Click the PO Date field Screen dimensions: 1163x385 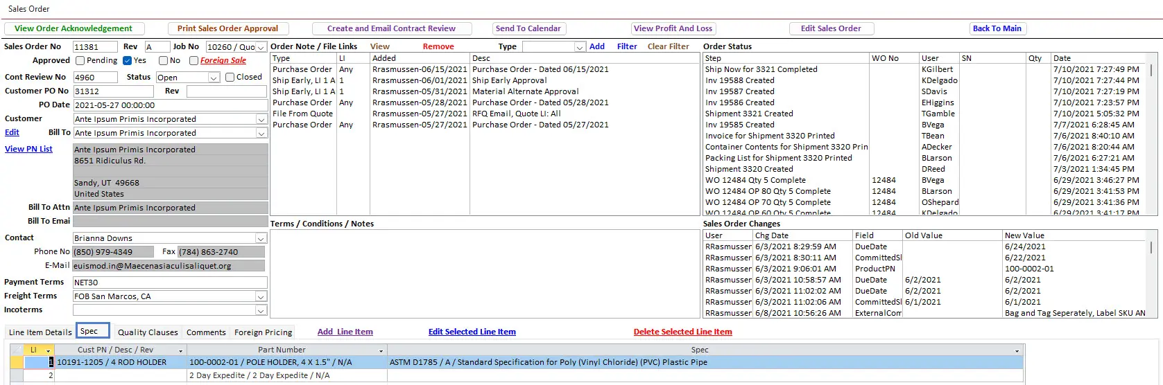(x=170, y=105)
